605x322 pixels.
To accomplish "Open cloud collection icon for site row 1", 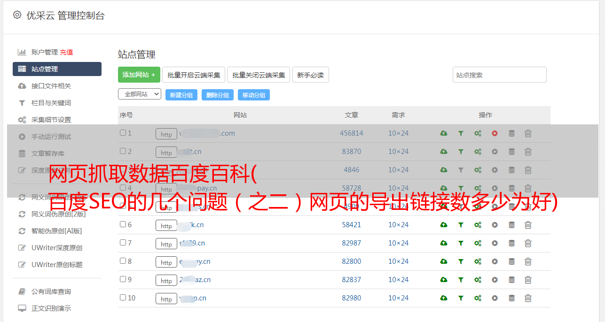I will (x=444, y=133).
